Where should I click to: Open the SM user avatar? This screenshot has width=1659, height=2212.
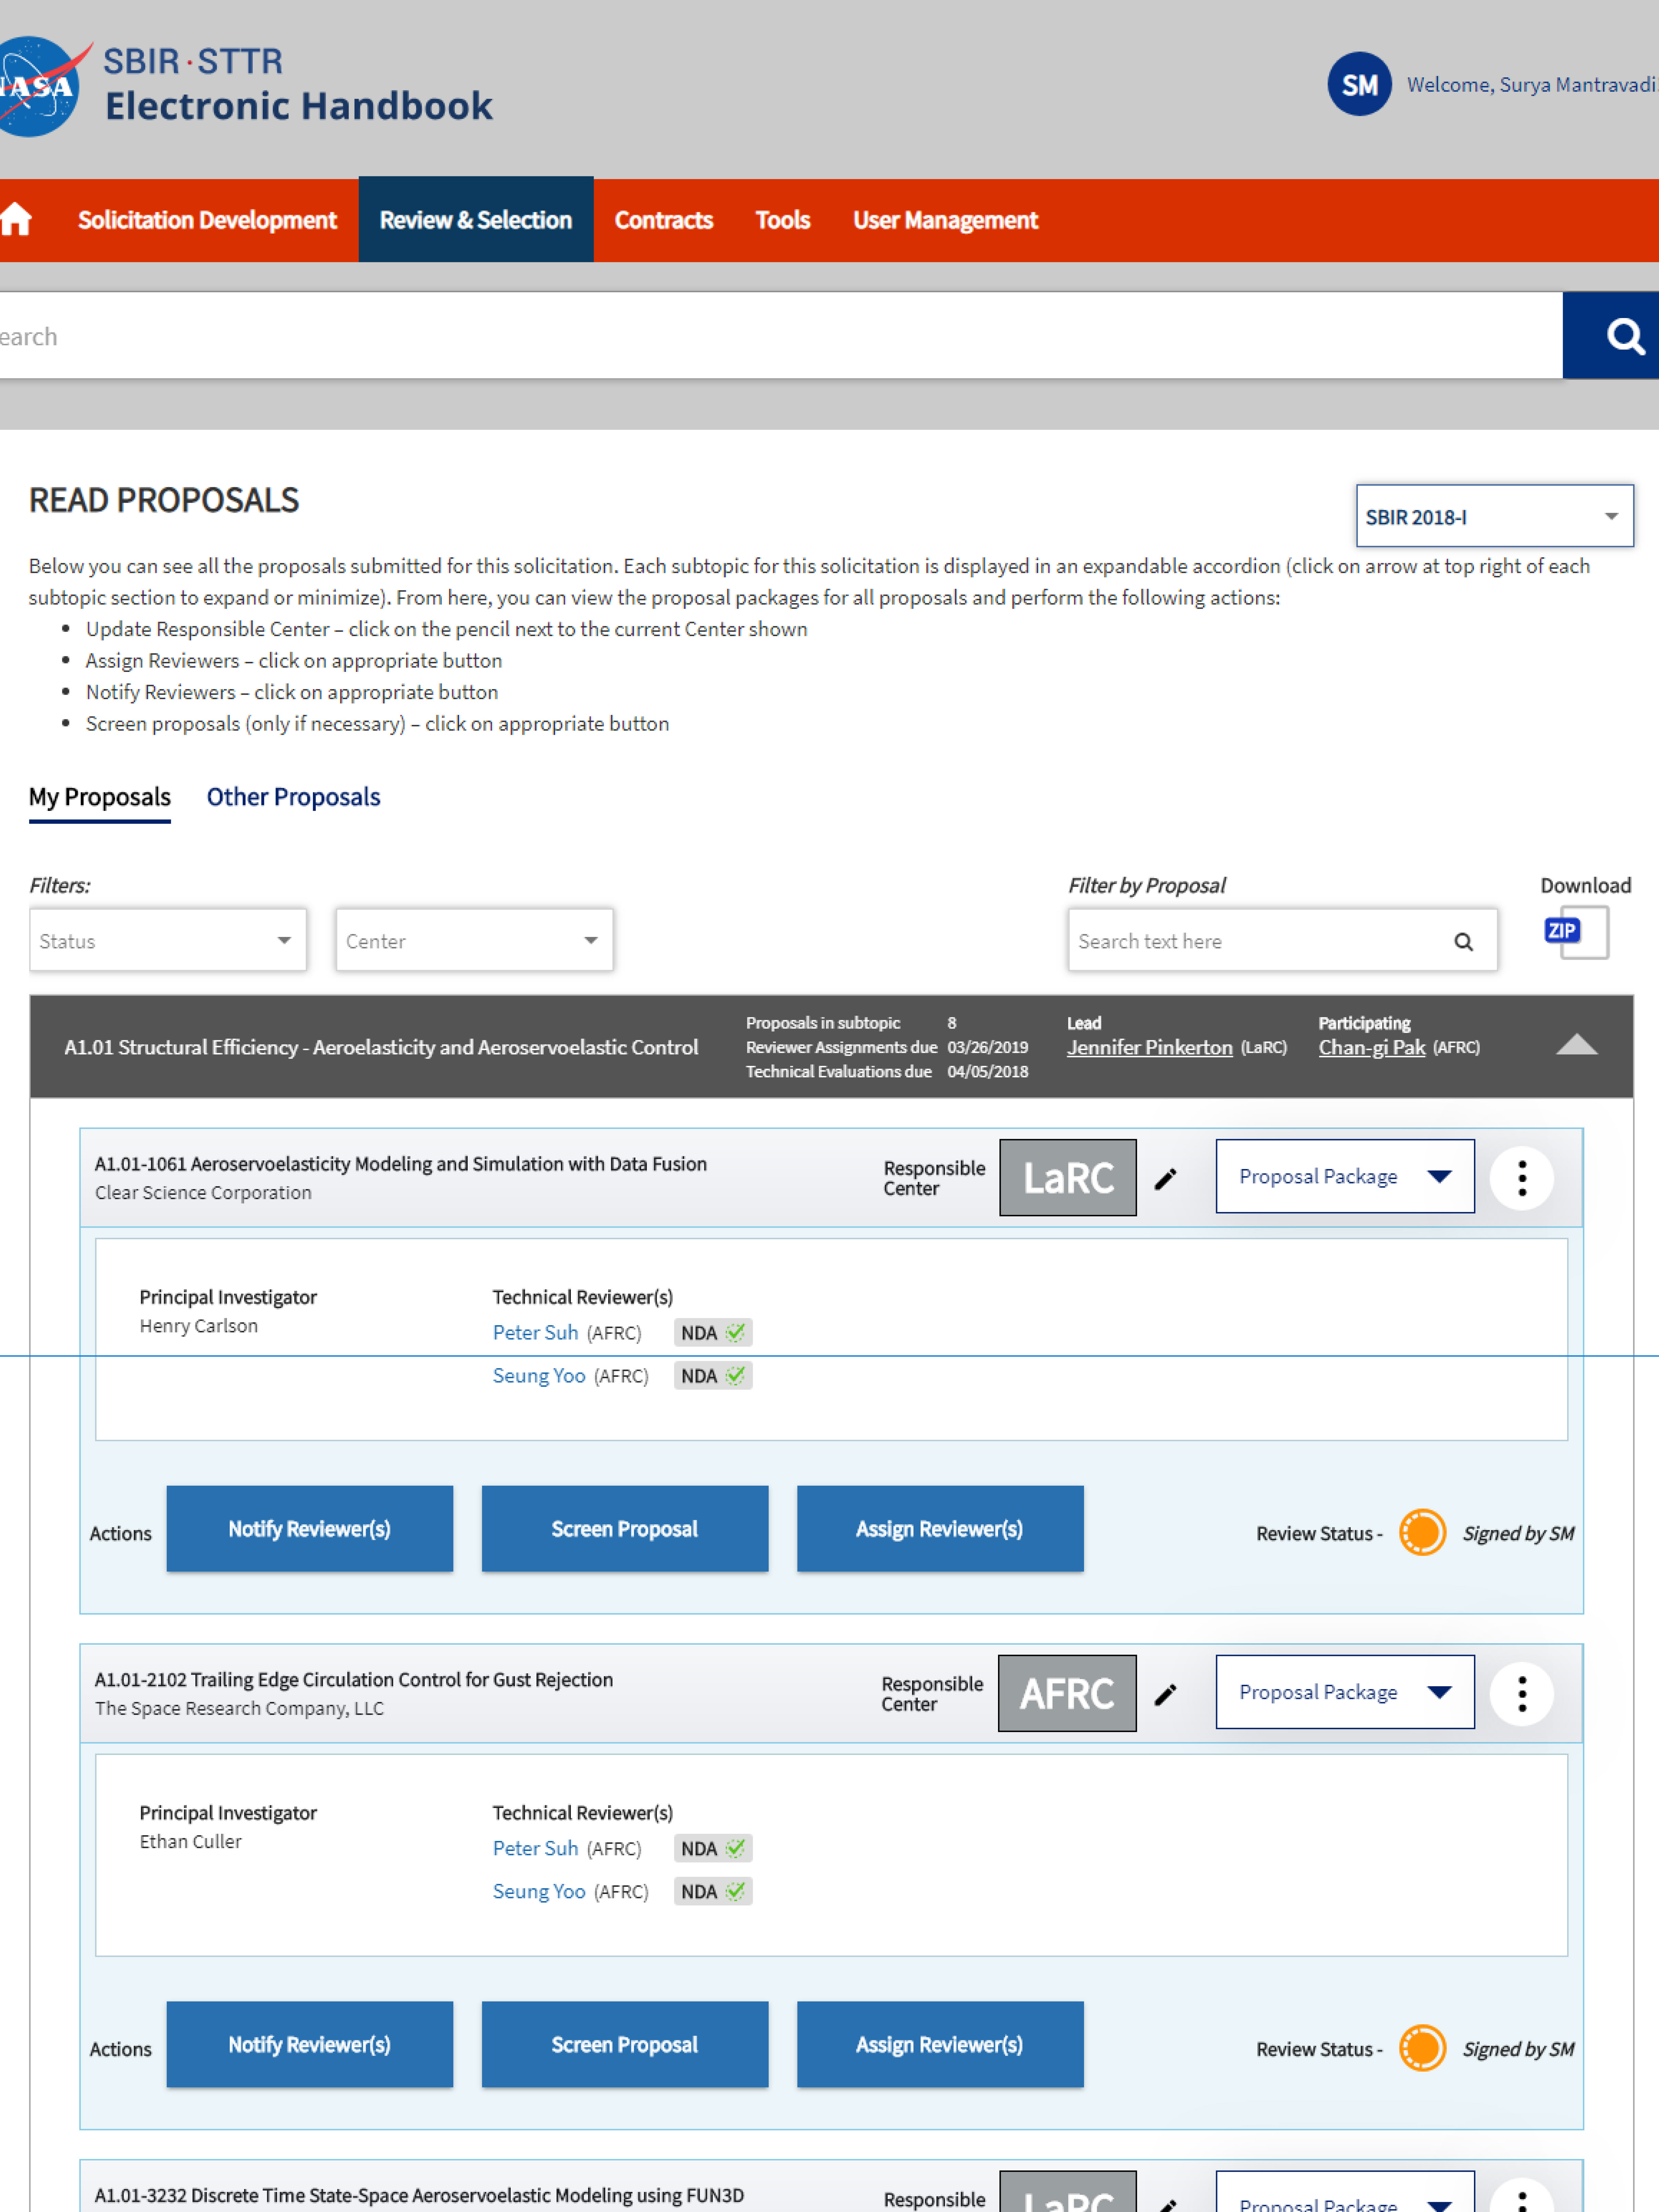pos(1359,84)
